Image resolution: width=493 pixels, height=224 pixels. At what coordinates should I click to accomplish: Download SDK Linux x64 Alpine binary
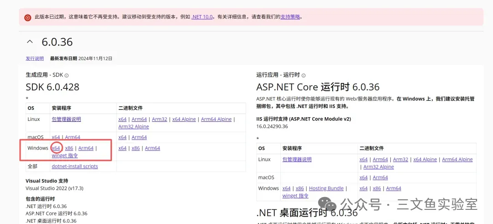184,119
